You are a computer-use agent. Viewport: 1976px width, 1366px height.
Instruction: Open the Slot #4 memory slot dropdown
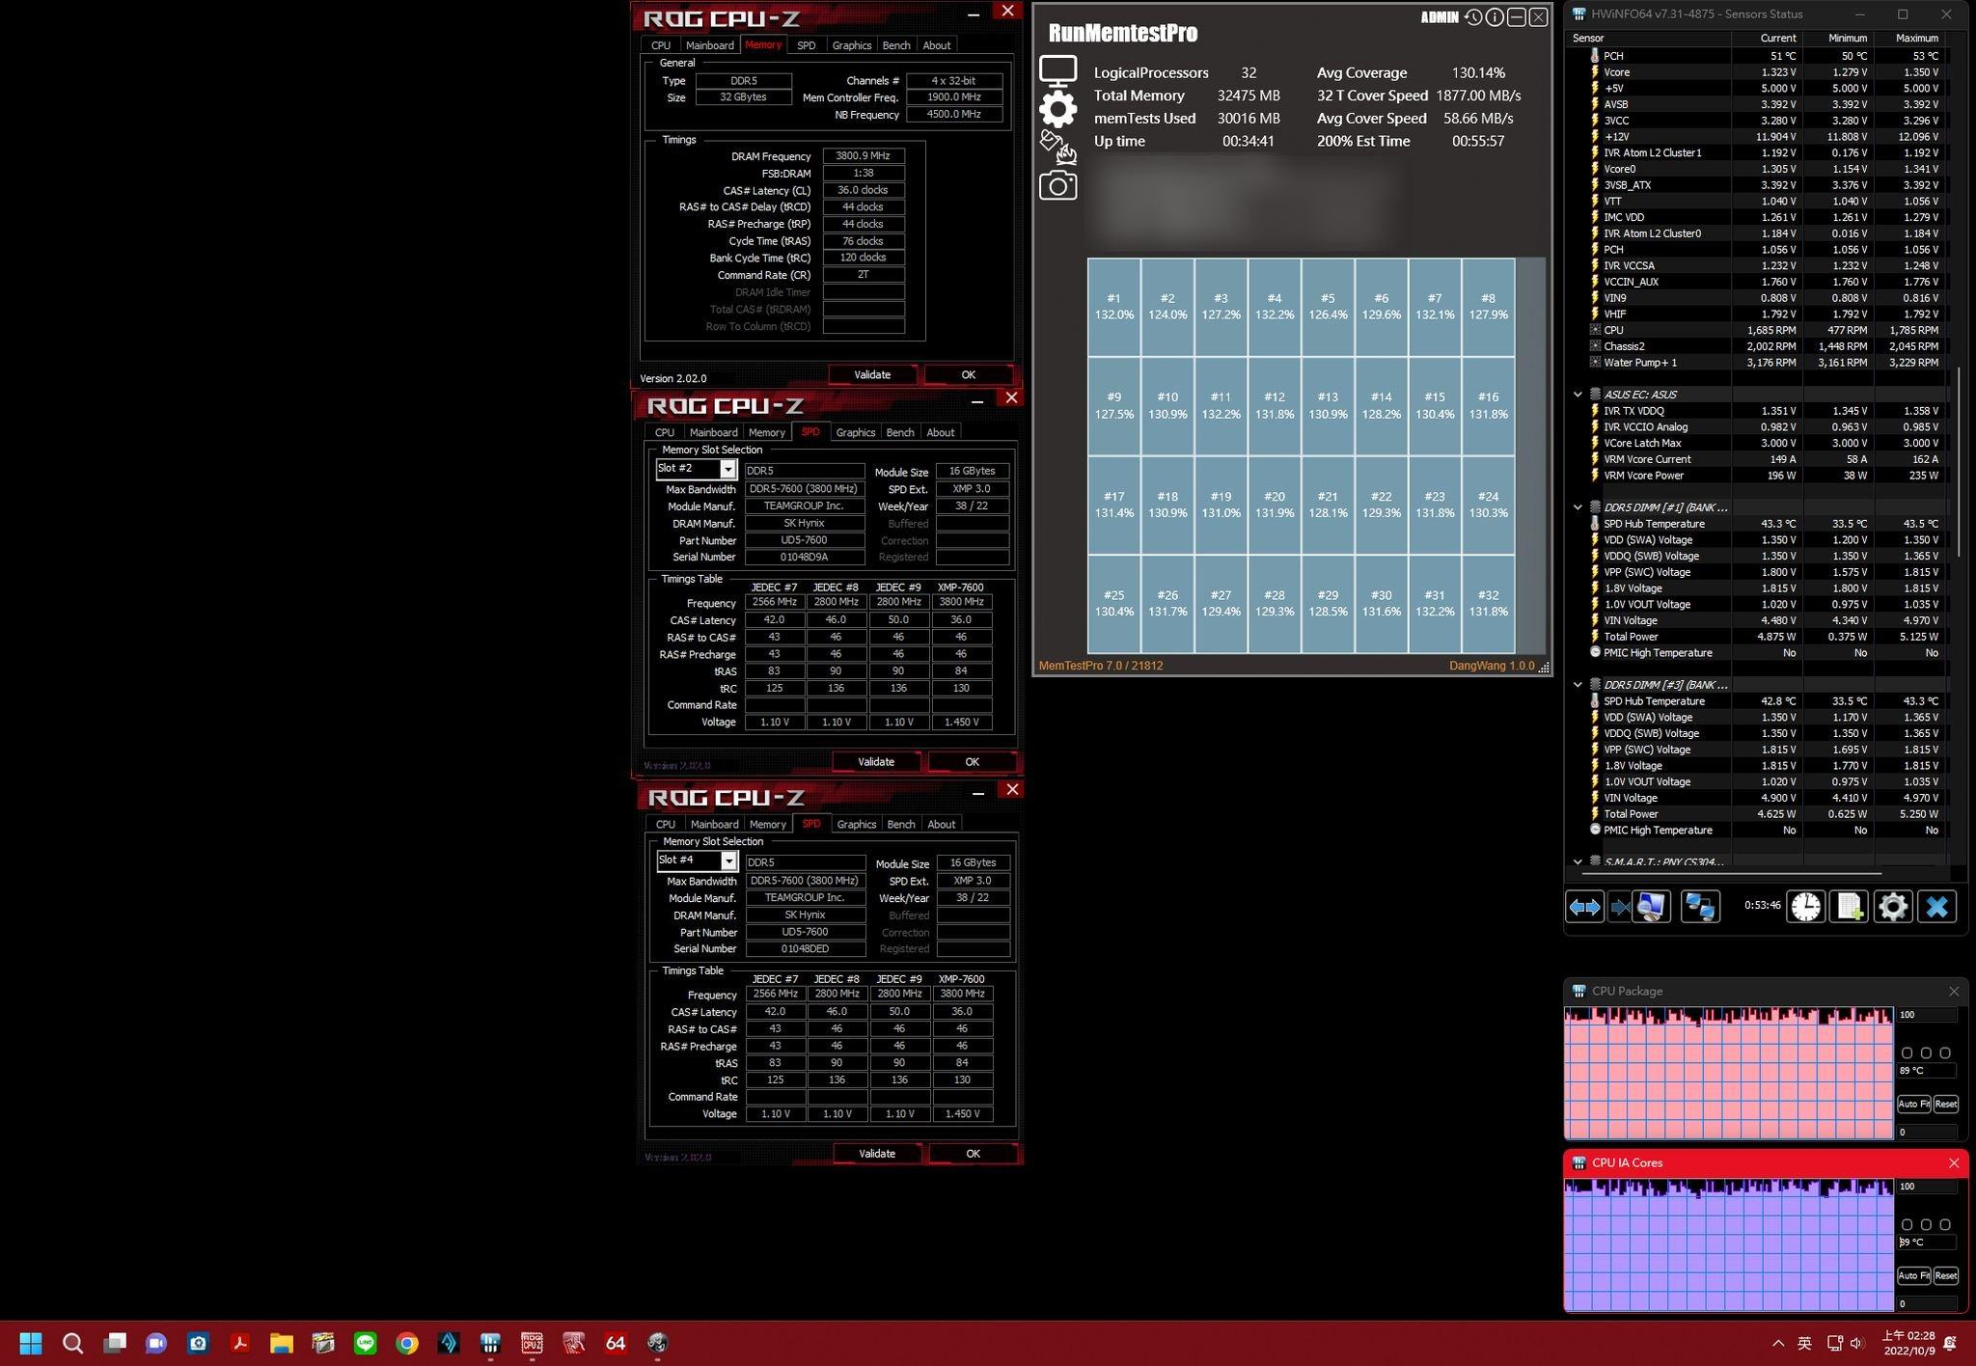point(729,861)
